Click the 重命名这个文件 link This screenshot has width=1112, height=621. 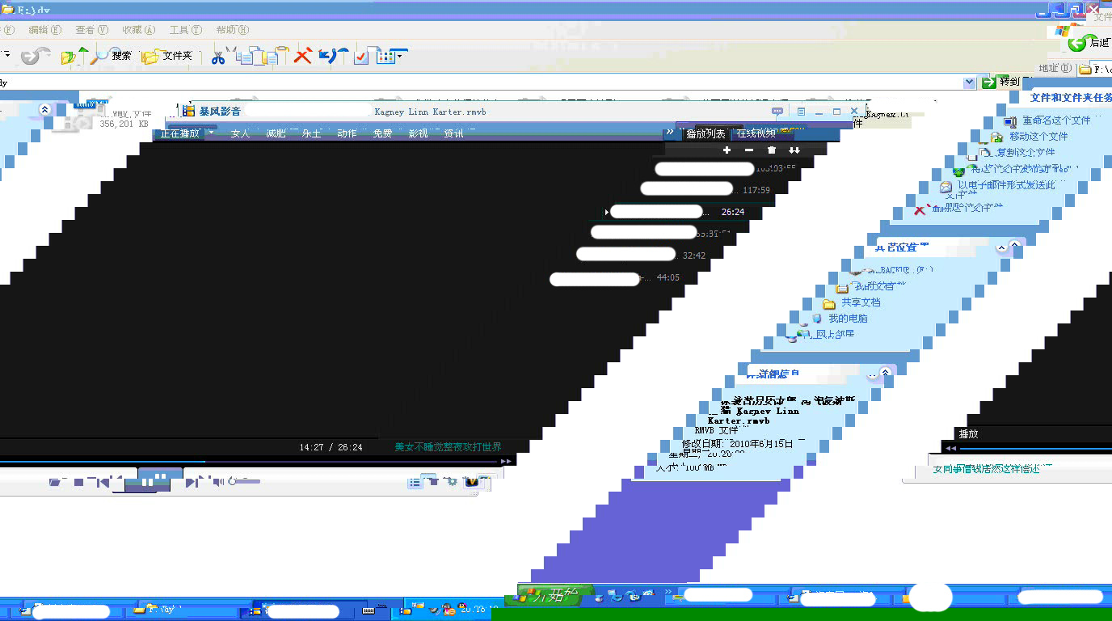(1055, 120)
